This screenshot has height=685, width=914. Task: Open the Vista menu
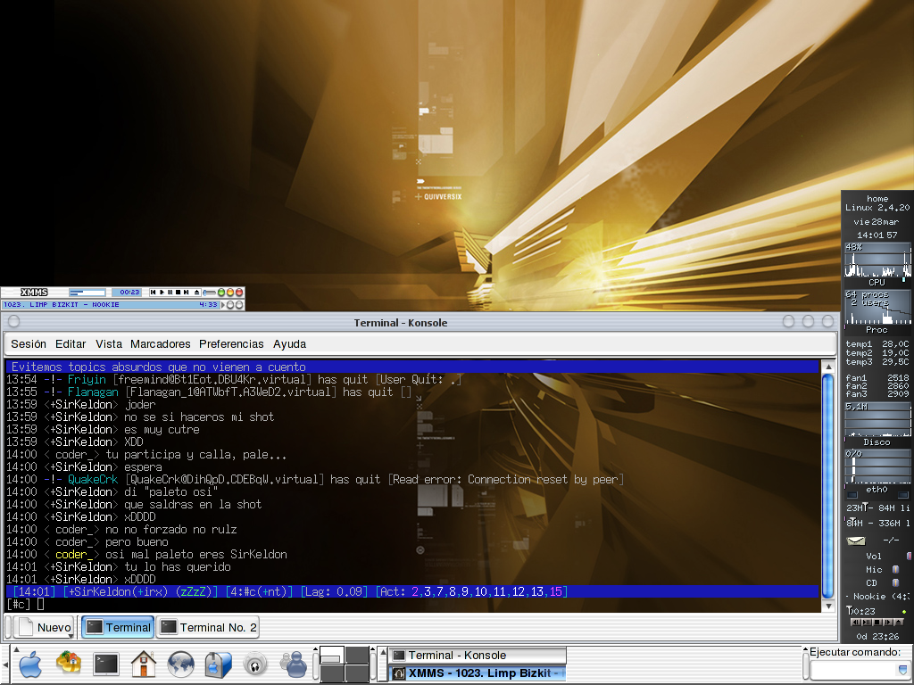click(109, 343)
